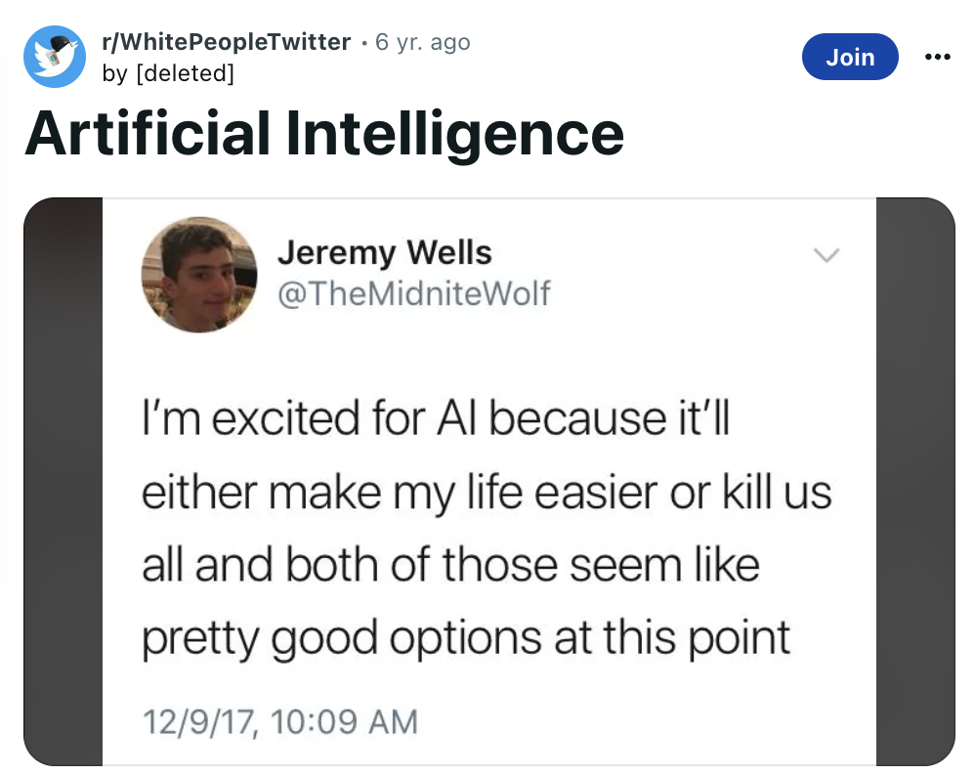Click Jeremy Wells' profile picture
Screen dimensions: 975x774
(x=199, y=275)
